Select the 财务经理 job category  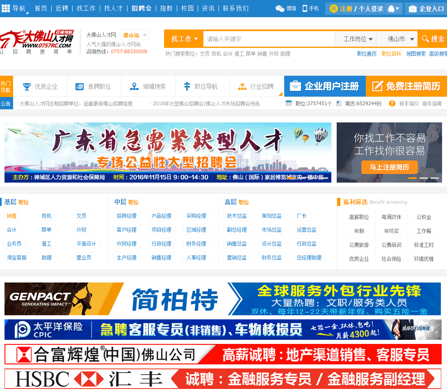(196, 244)
